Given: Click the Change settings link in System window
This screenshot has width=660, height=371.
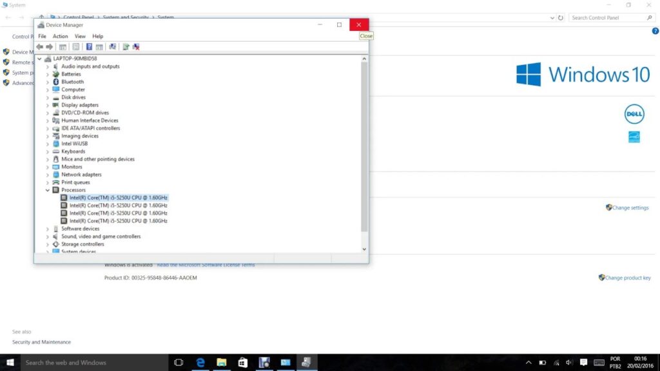Looking at the screenshot, I should (630, 208).
